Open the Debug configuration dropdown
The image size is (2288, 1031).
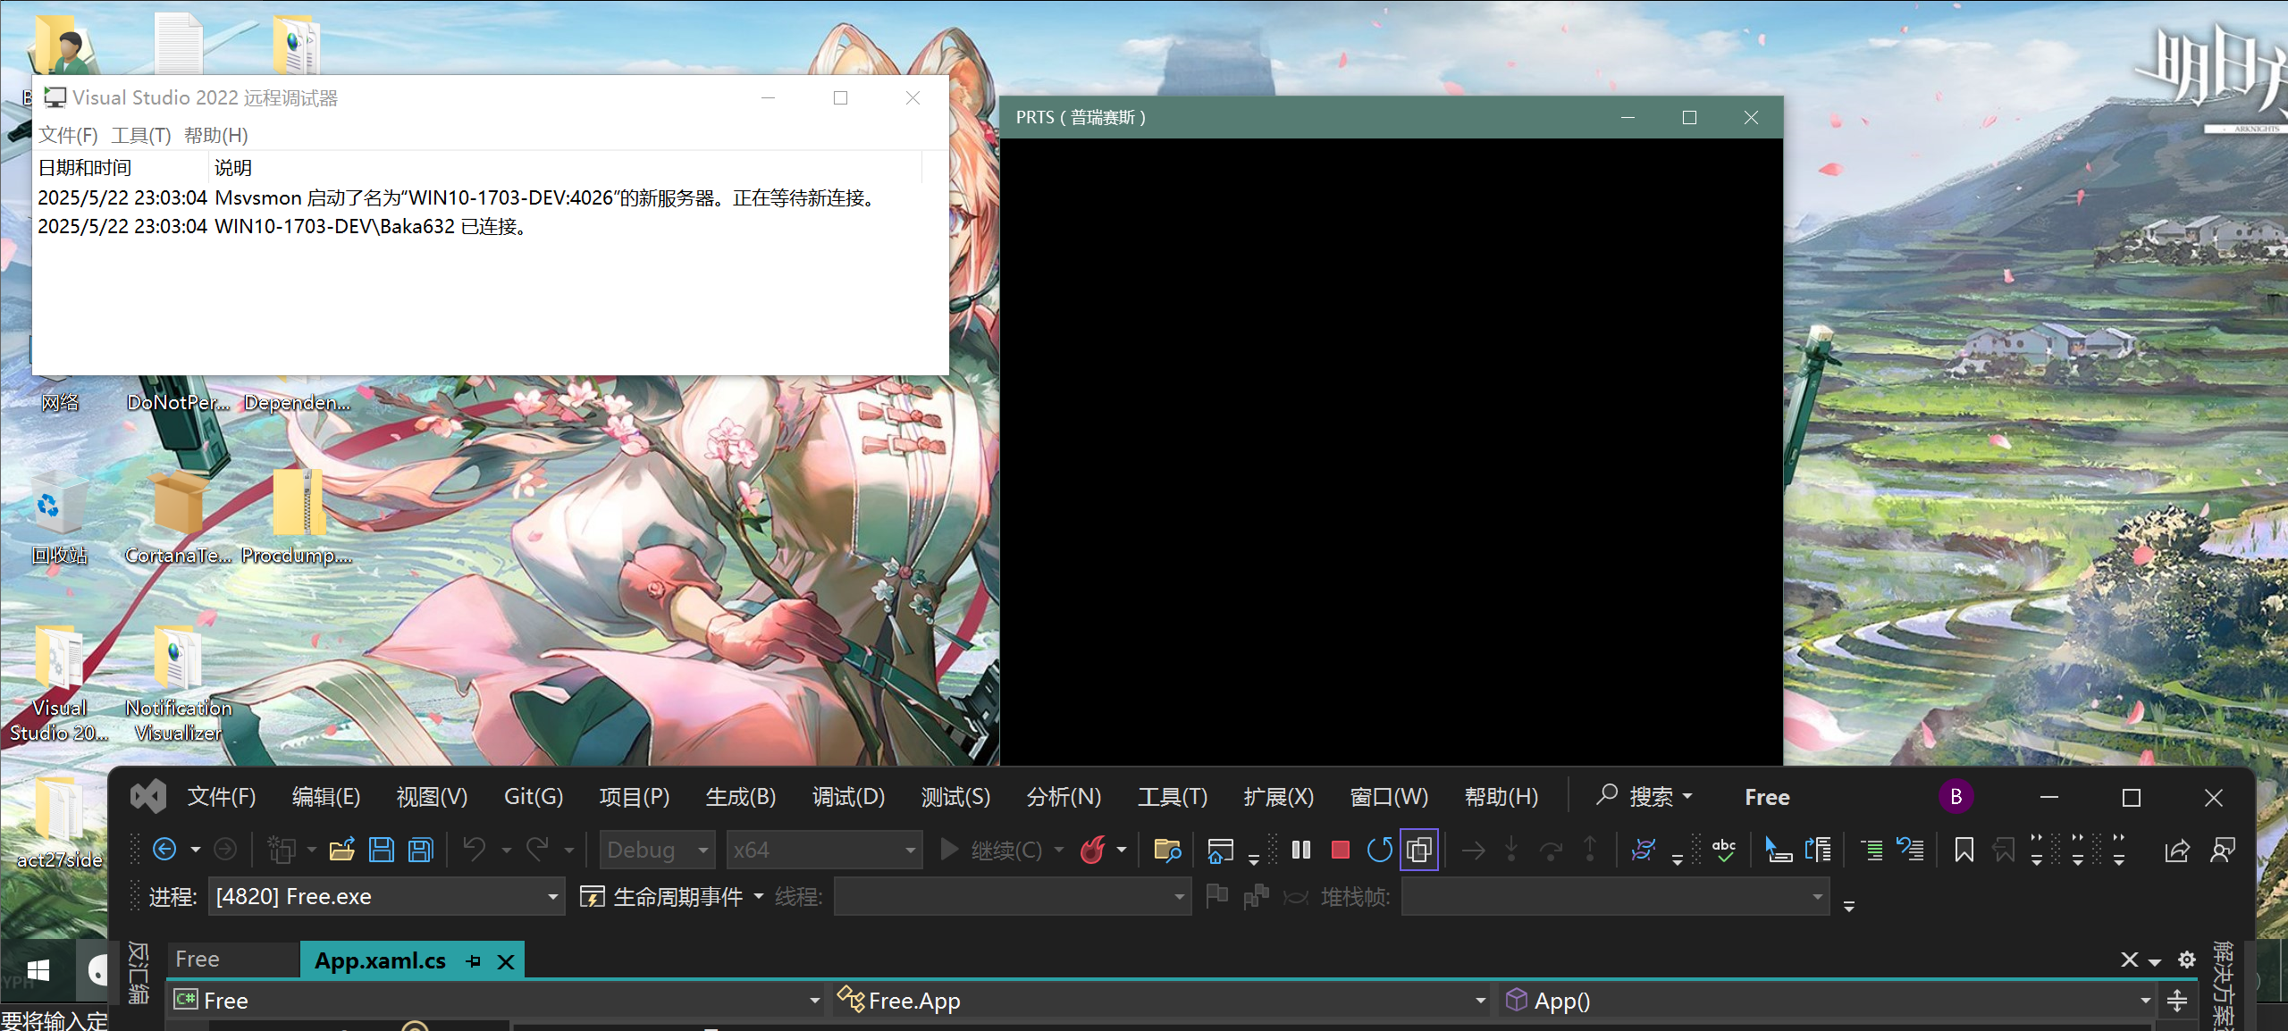[703, 850]
